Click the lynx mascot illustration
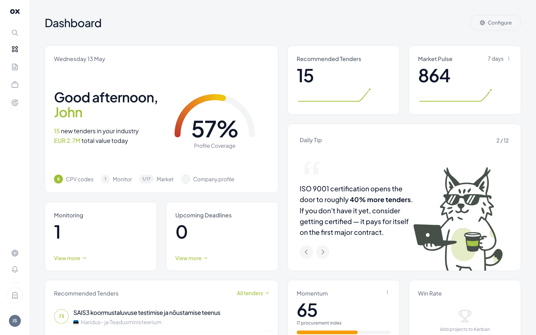Screen dimensions: 536x335 coord(459,219)
